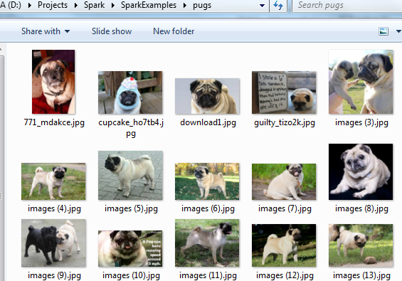Expand the address bar history dropdown
The image size is (402, 281).
coord(262,6)
